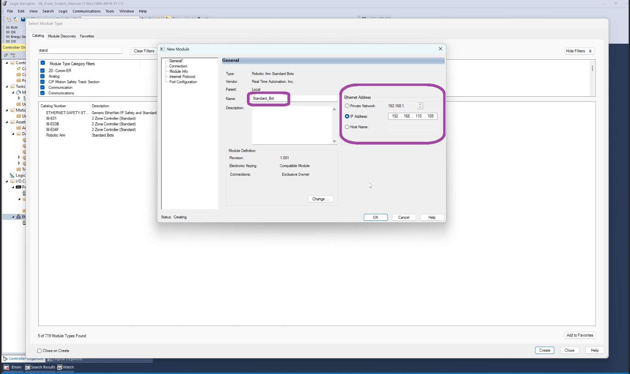Click the Save disk icon in toolbar
630x374 pixels.
[x=23, y=19]
